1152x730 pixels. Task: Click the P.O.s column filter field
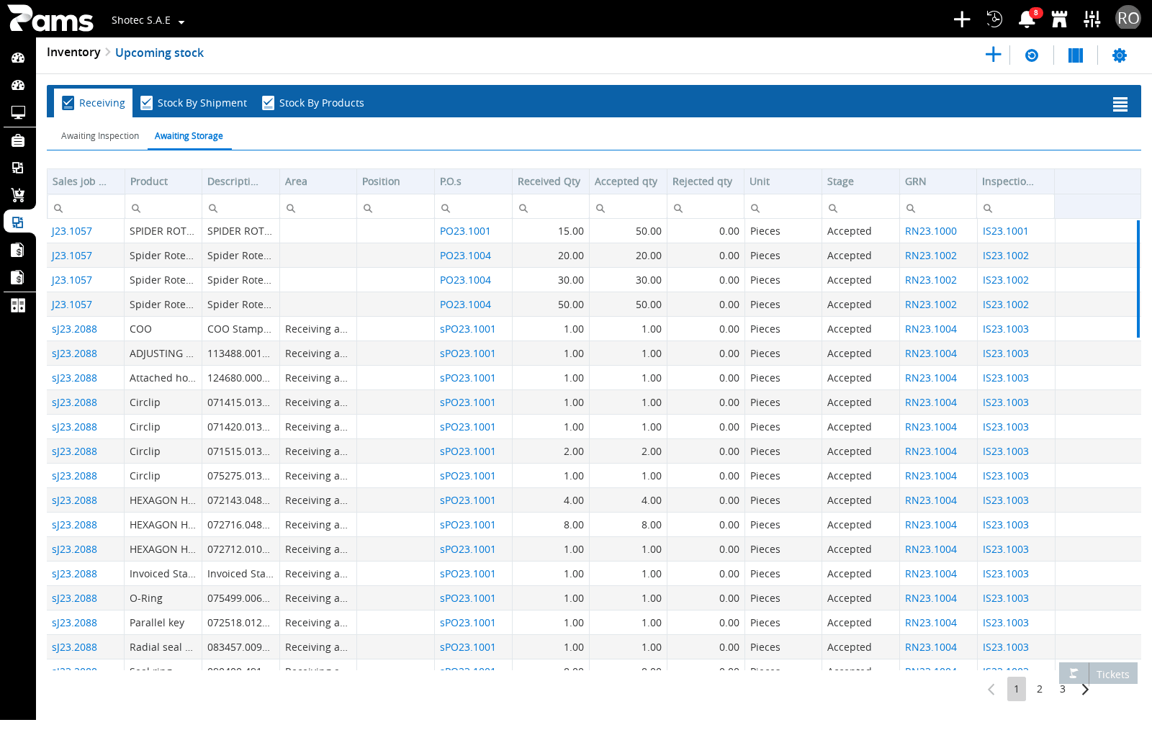click(x=473, y=208)
